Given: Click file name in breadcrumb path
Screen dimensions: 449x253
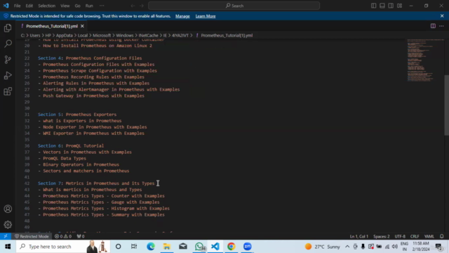Looking at the screenshot, I should tap(227, 35).
